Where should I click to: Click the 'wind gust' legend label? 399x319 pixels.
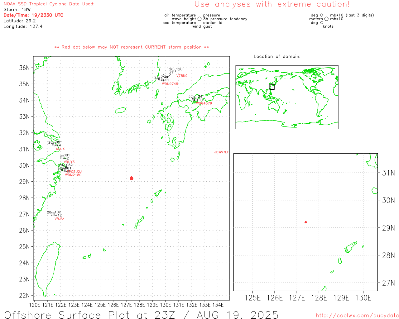click(x=202, y=26)
